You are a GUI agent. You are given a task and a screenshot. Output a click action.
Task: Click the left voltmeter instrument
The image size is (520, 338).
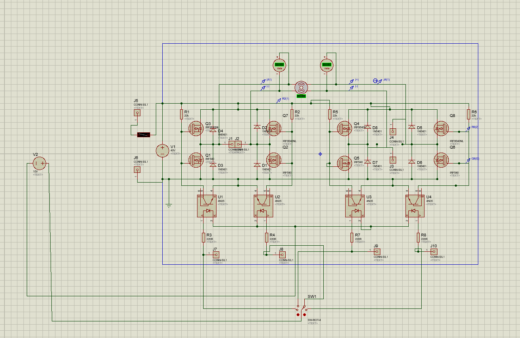(x=279, y=65)
